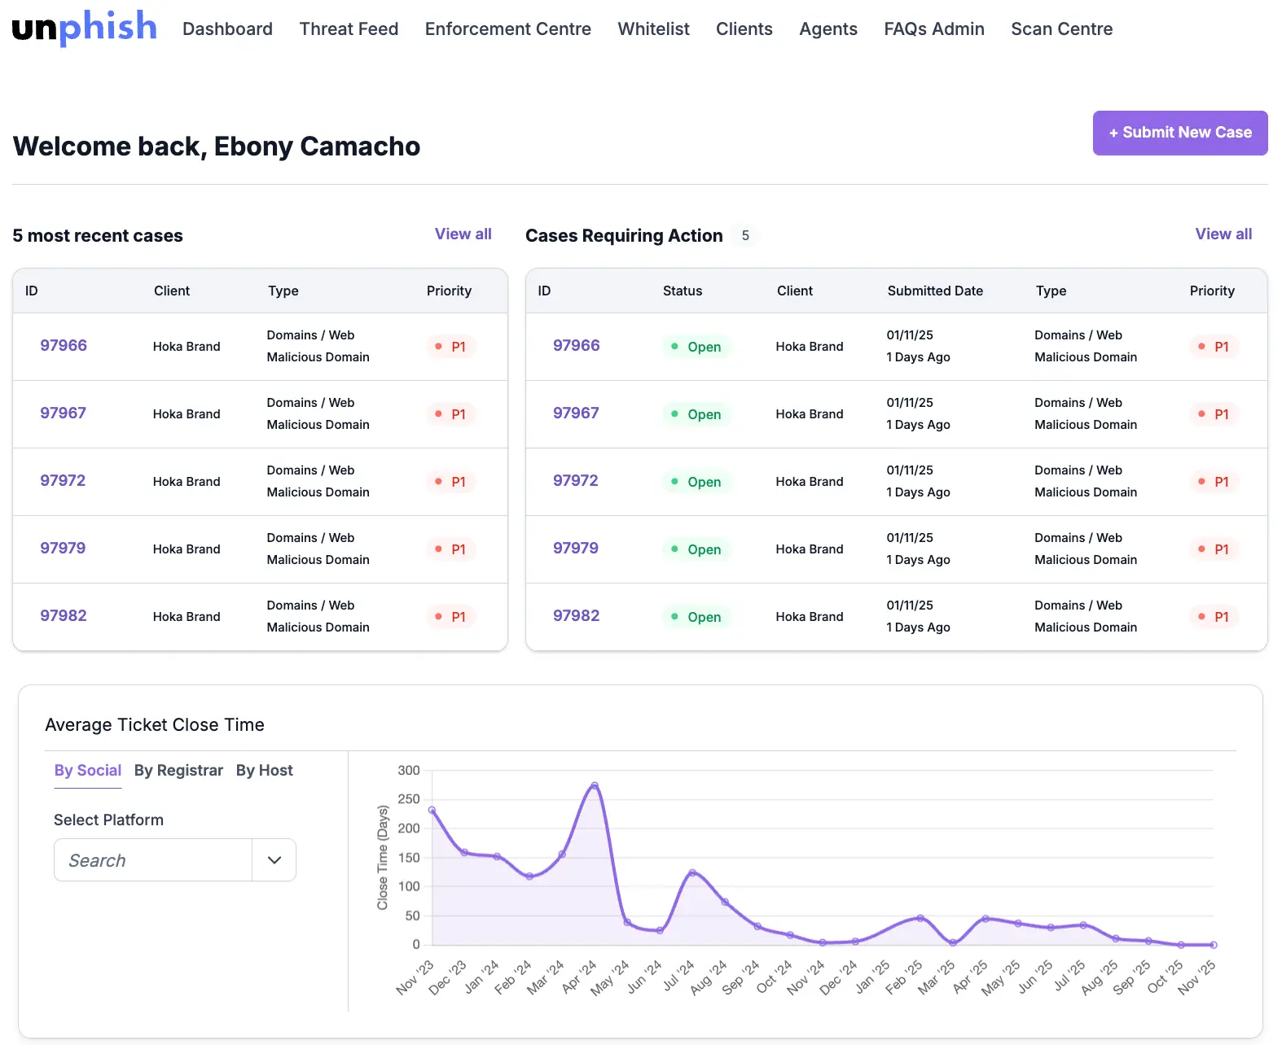Switch to the By Registrar tab
Viewport: 1282px width, 1045px height.
pos(178,770)
